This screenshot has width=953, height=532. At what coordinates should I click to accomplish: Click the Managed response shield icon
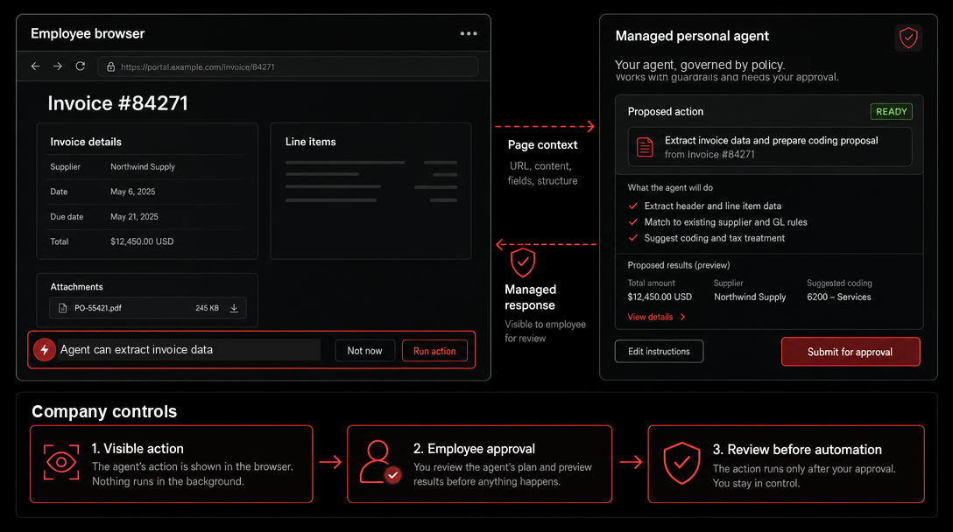[523, 262]
